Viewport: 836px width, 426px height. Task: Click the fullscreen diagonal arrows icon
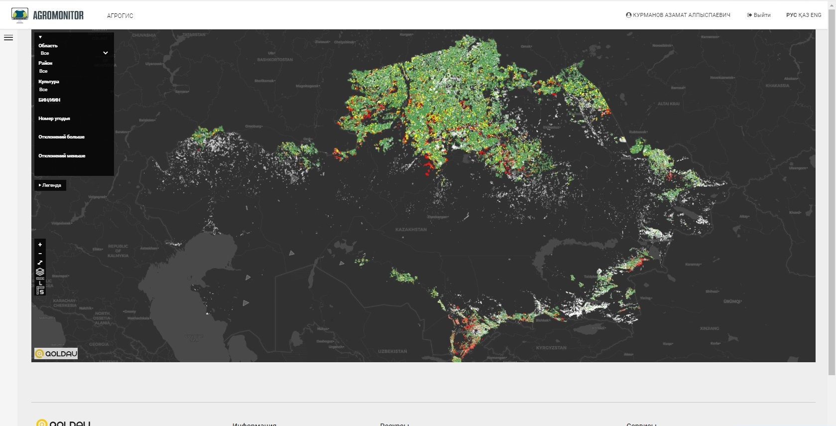[40, 263]
